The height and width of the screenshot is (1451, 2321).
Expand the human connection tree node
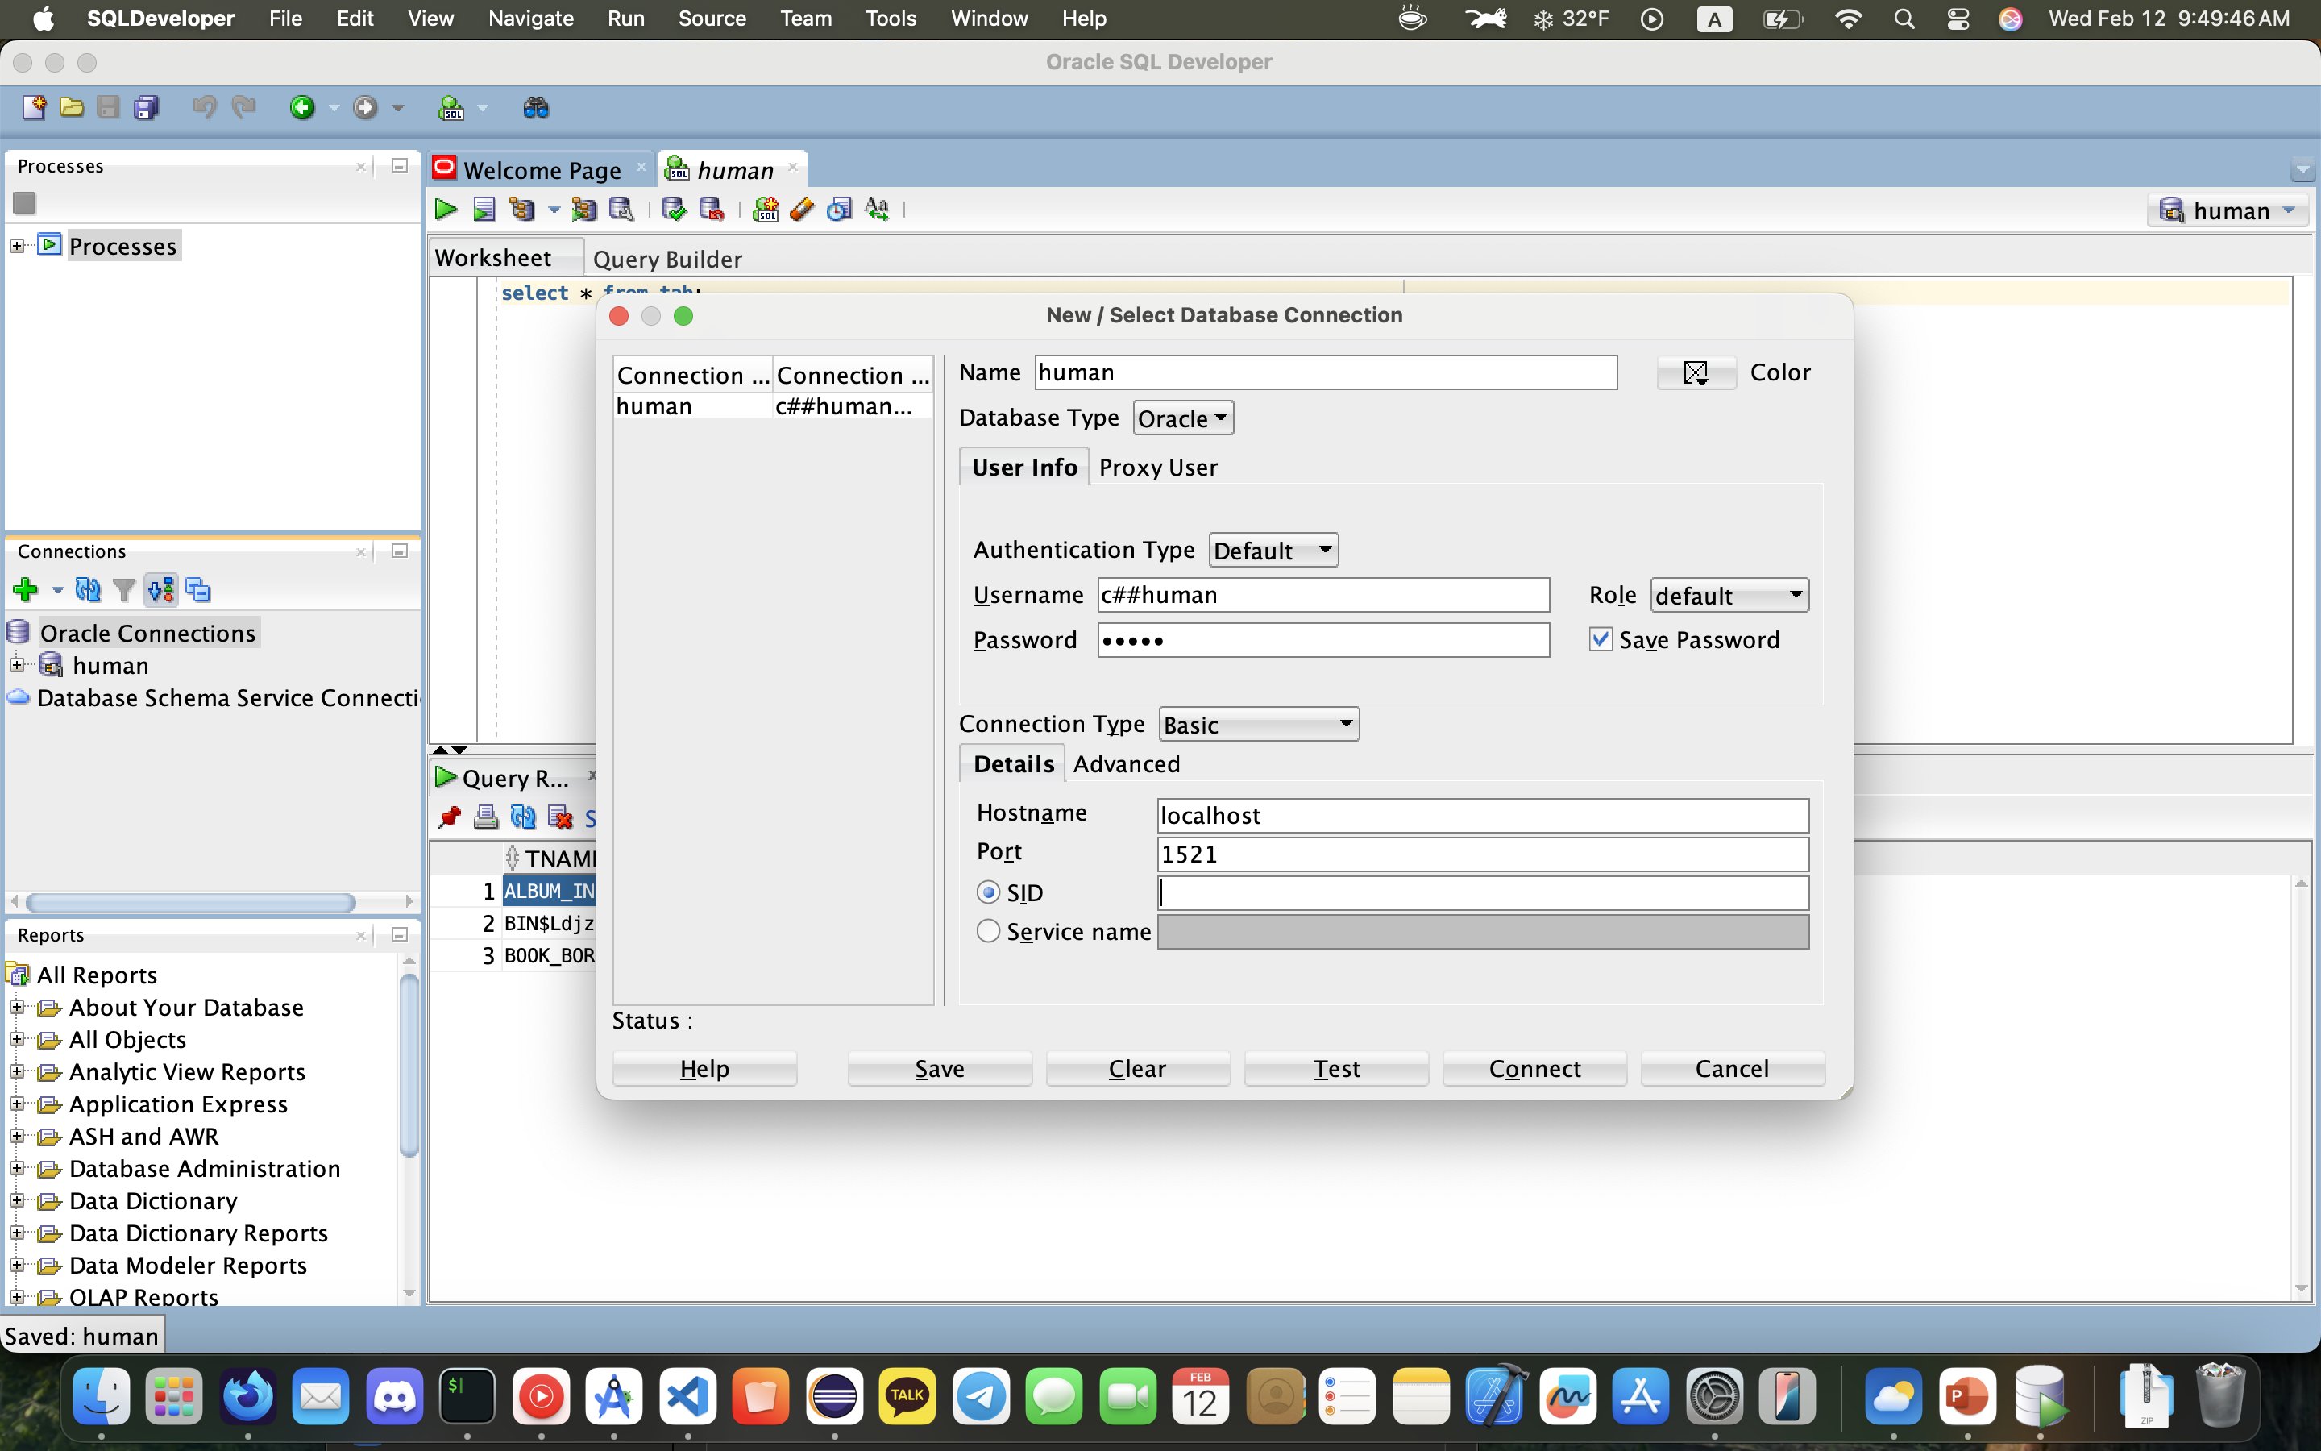coord(17,665)
